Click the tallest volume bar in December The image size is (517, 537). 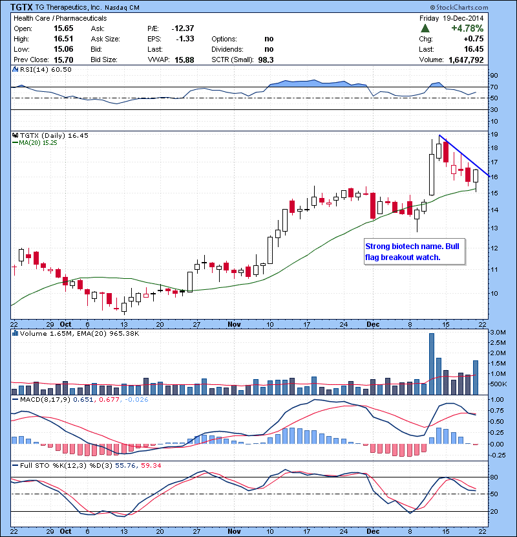pos(432,364)
